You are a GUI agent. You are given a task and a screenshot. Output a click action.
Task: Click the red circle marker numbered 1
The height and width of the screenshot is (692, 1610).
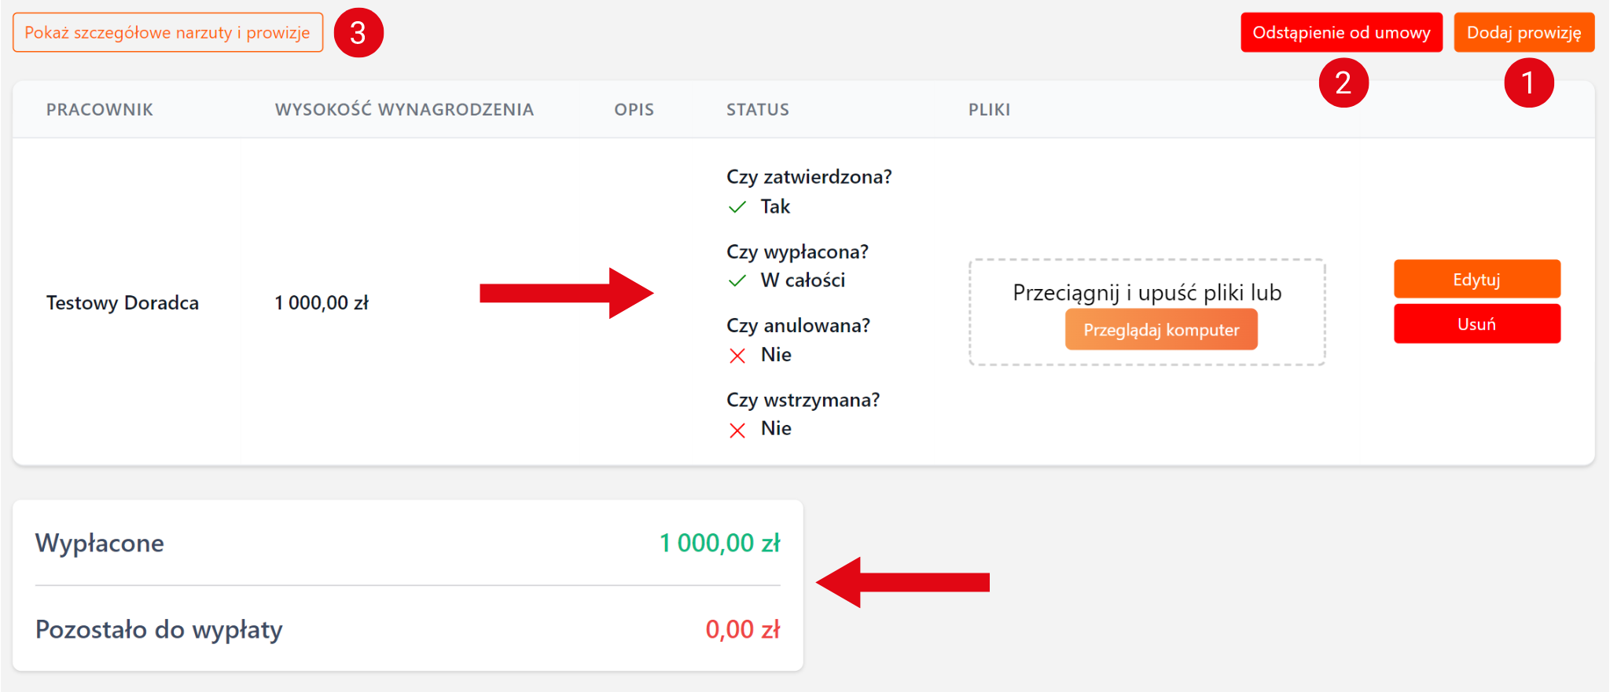click(1528, 82)
